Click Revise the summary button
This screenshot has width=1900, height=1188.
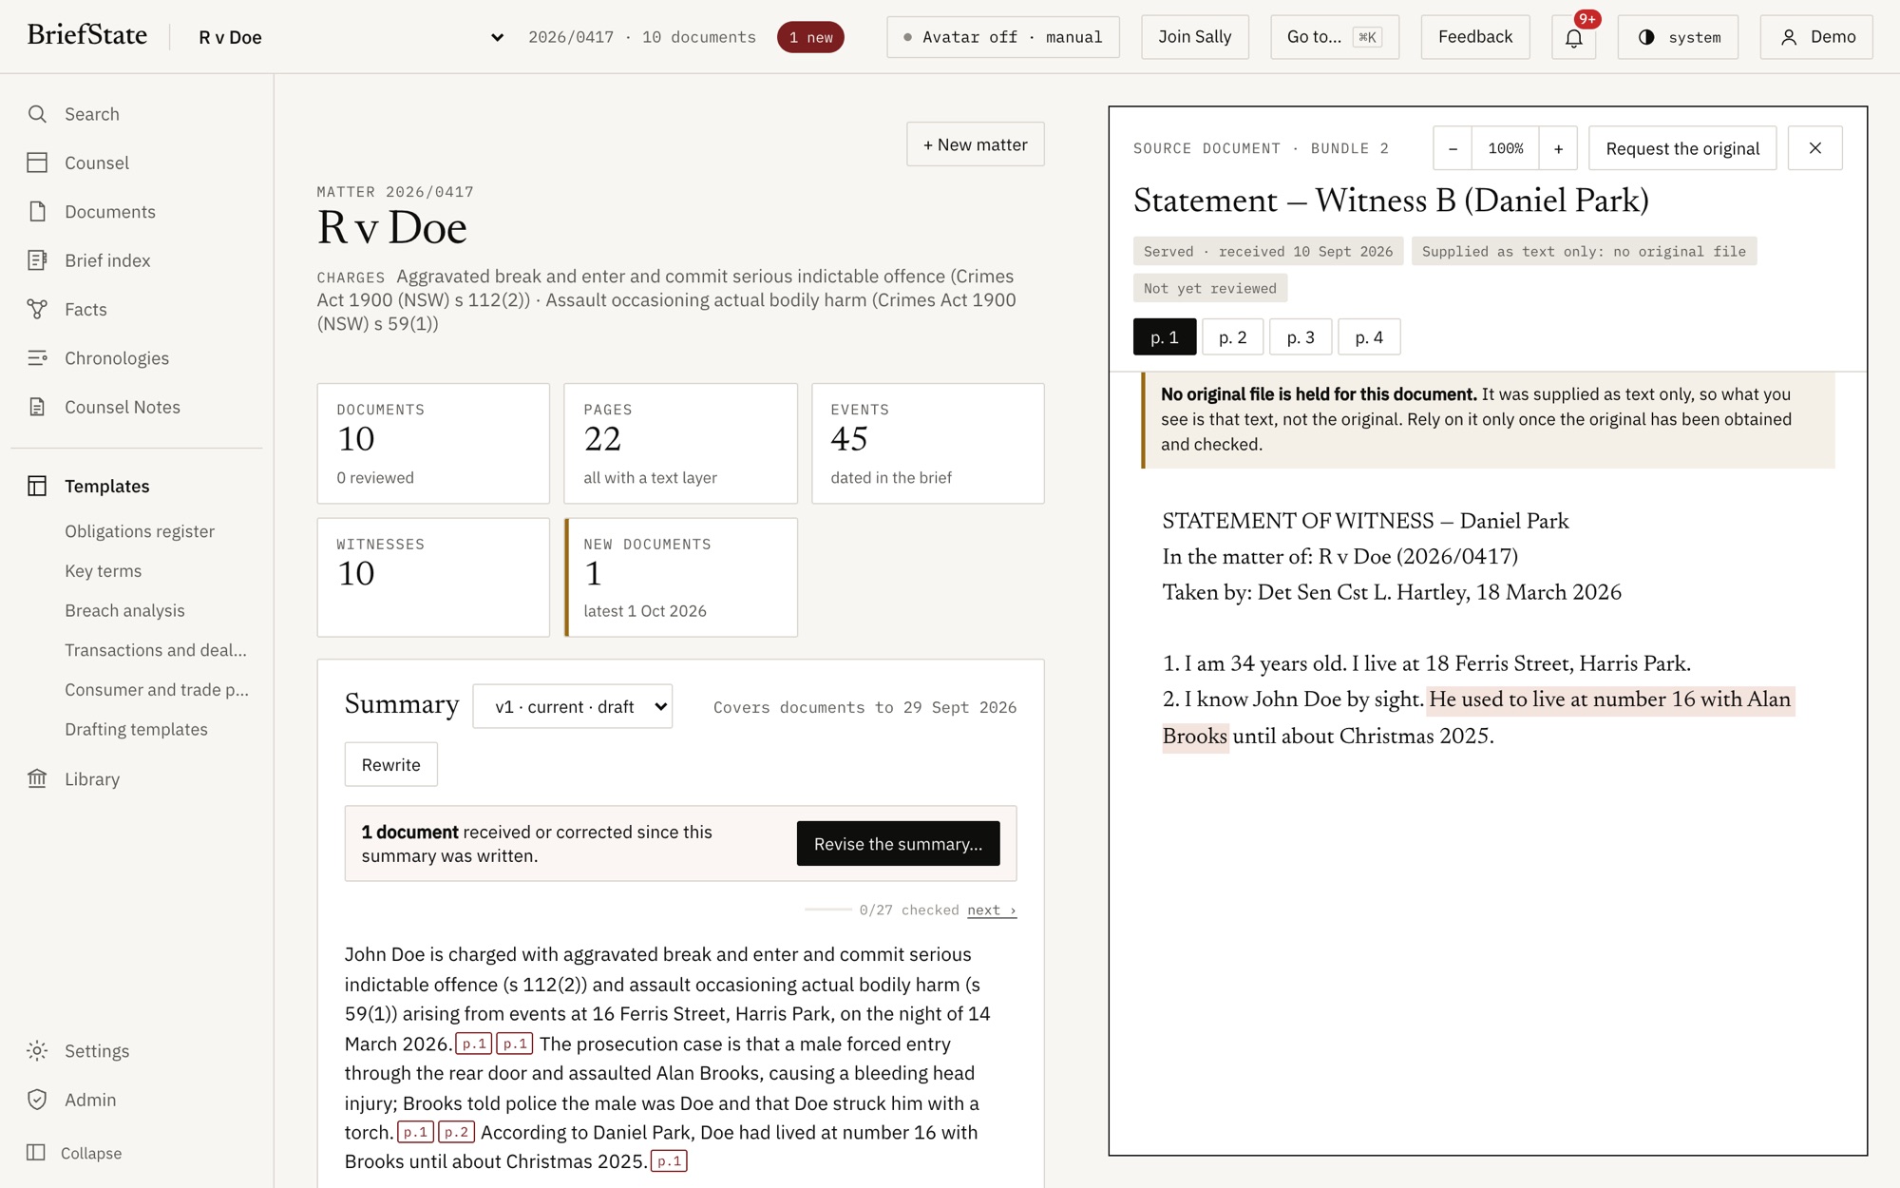(898, 844)
